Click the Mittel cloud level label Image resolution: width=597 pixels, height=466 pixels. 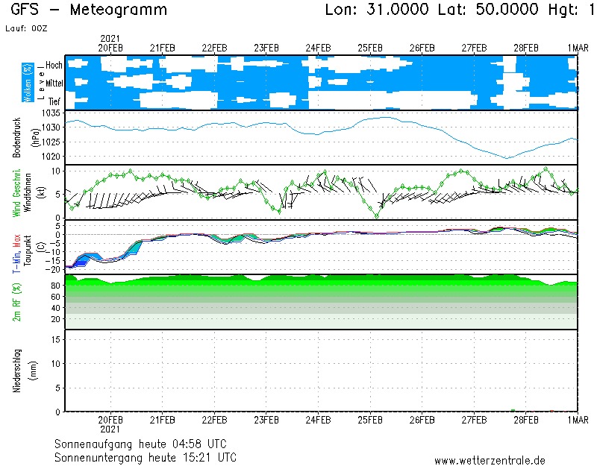54,84
